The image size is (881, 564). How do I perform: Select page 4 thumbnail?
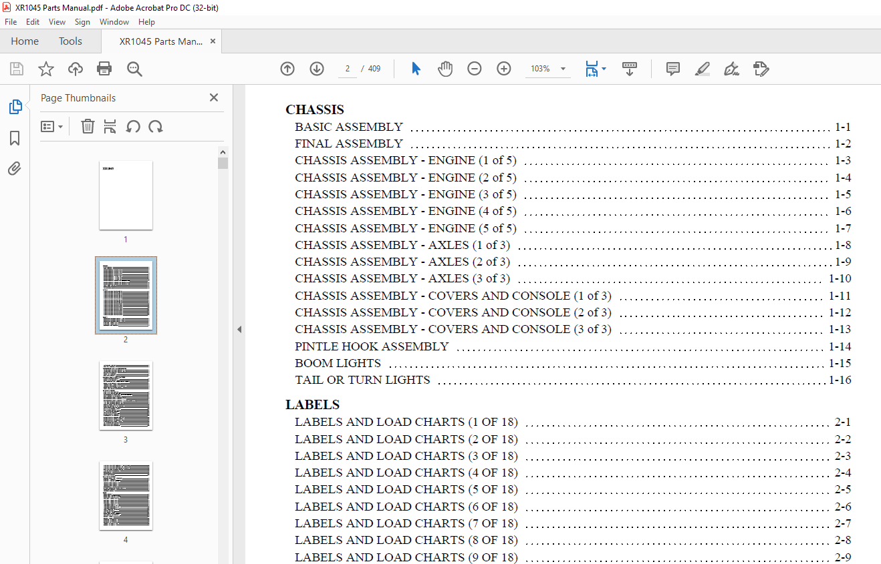126,495
